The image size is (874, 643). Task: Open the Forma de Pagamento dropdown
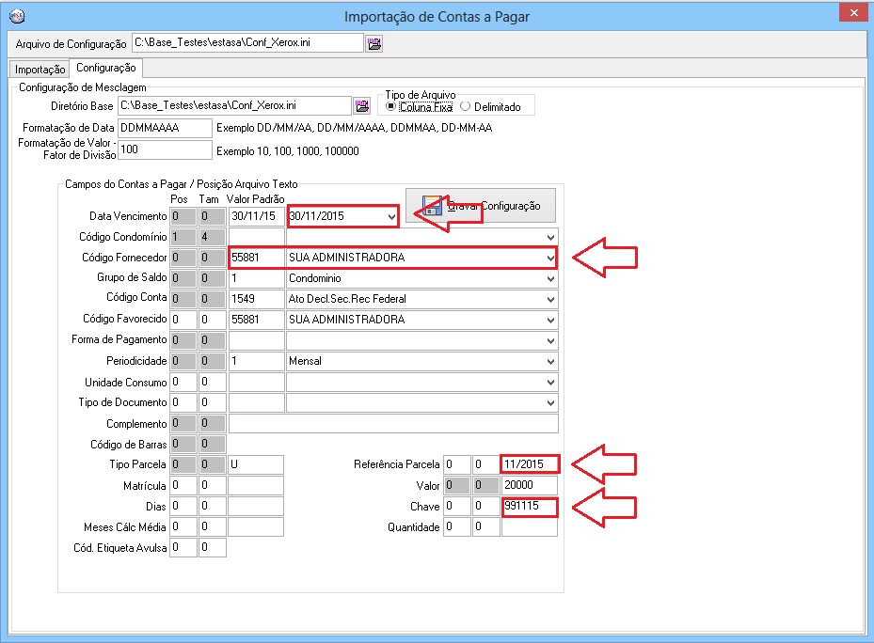pyautogui.click(x=549, y=340)
